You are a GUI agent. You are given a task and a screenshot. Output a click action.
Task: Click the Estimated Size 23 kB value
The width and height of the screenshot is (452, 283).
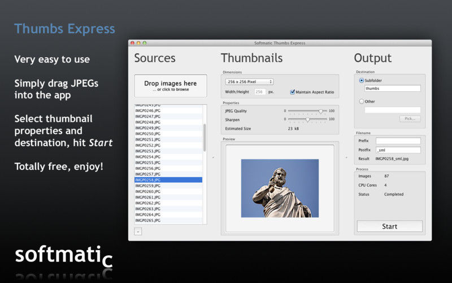(x=293, y=128)
